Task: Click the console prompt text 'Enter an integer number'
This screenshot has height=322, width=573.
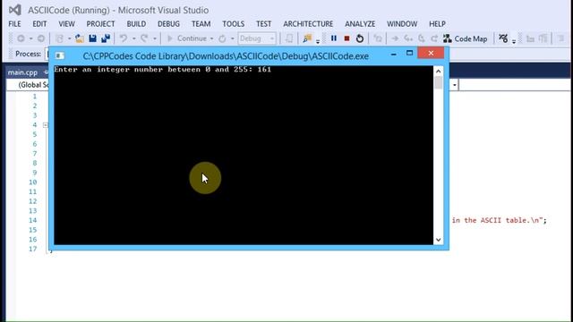Action: [108, 70]
